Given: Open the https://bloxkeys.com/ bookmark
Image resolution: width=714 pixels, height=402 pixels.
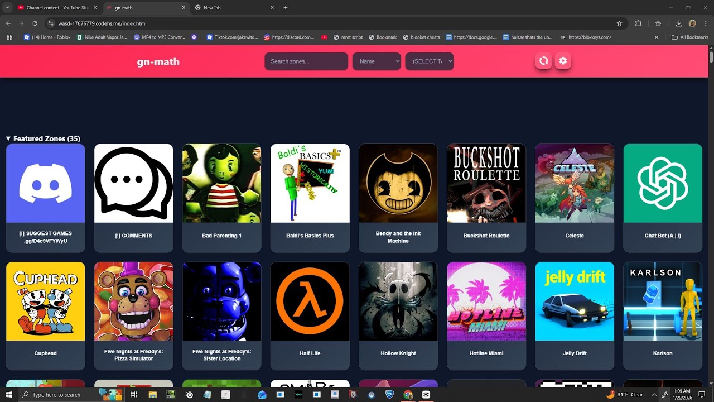Looking at the screenshot, I should point(586,37).
